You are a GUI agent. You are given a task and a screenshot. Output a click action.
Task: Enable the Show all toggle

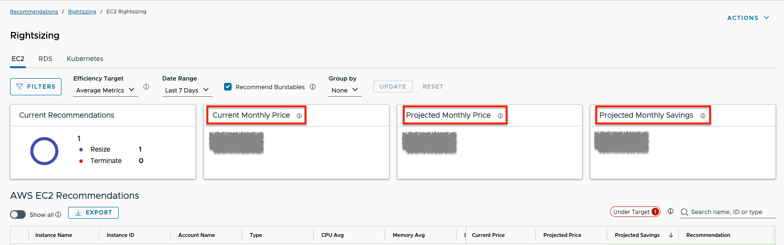[18, 214]
